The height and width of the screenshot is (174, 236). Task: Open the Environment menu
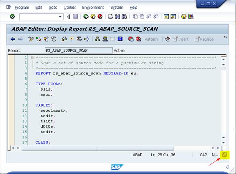pos(93,8)
